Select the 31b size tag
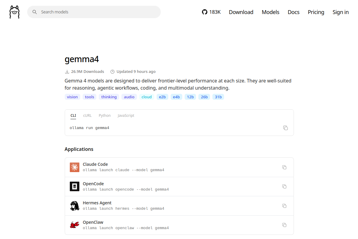Viewport: 358px width, 239px height. 218,97
